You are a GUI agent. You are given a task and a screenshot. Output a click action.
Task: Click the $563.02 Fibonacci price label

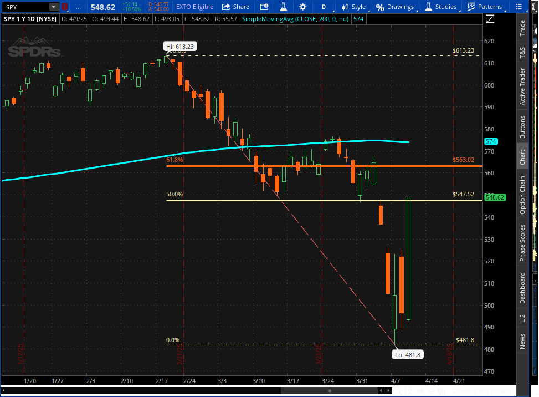click(x=463, y=160)
